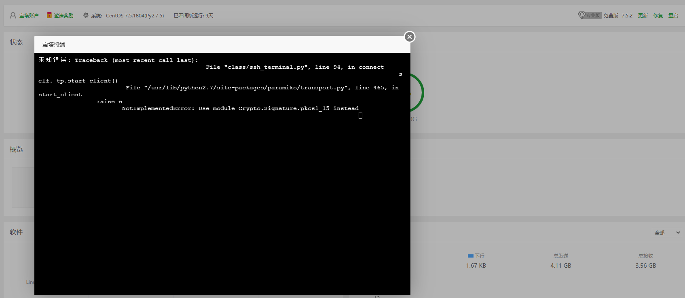
Task: Click the 1.67 KB value
Action: click(x=476, y=266)
